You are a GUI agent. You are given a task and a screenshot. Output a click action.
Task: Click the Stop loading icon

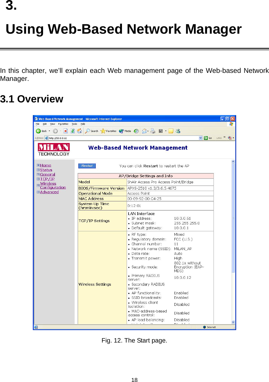(65, 131)
